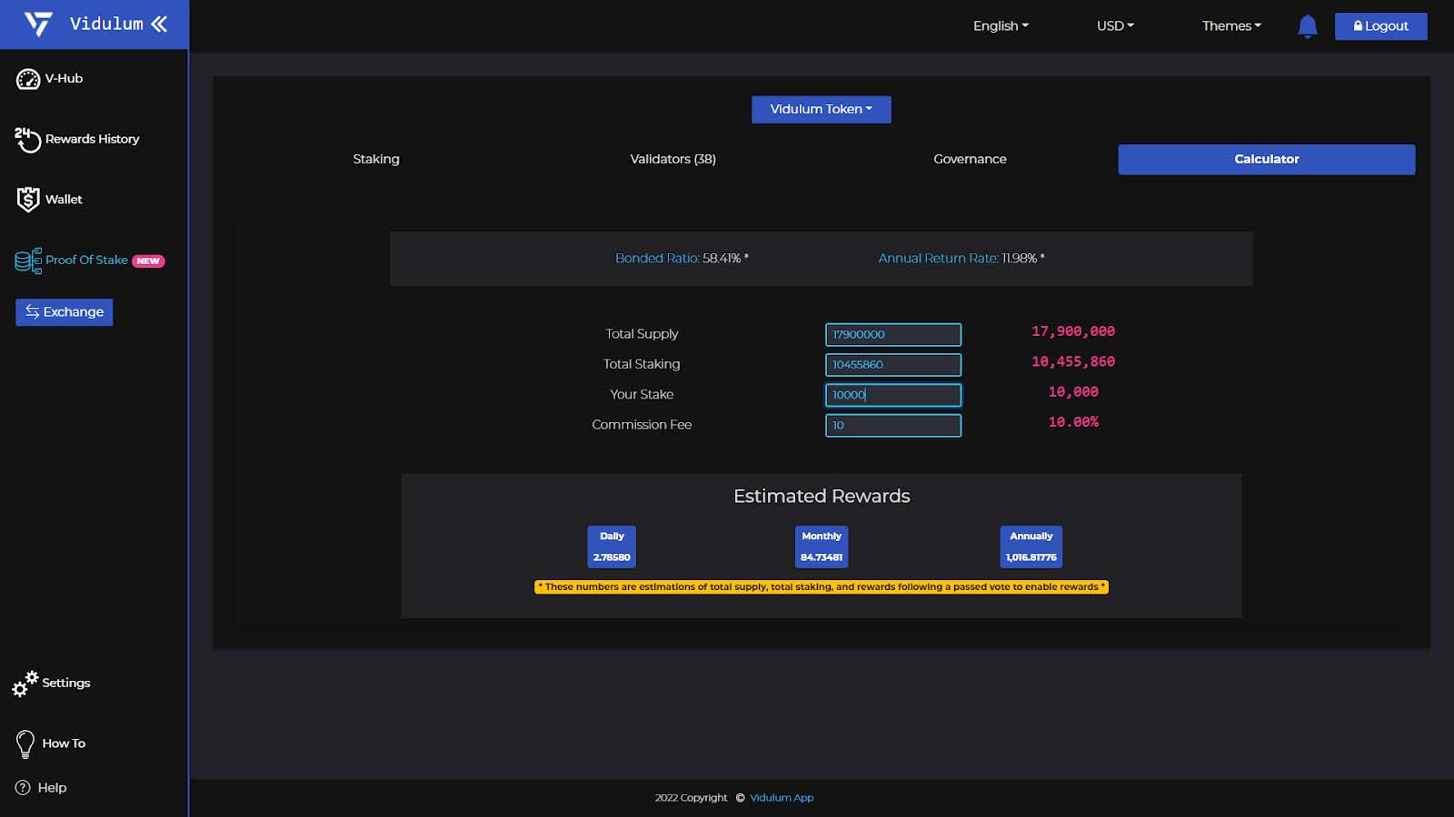Click Estimated Rewards heading
The image size is (1454, 817).
pyautogui.click(x=822, y=497)
